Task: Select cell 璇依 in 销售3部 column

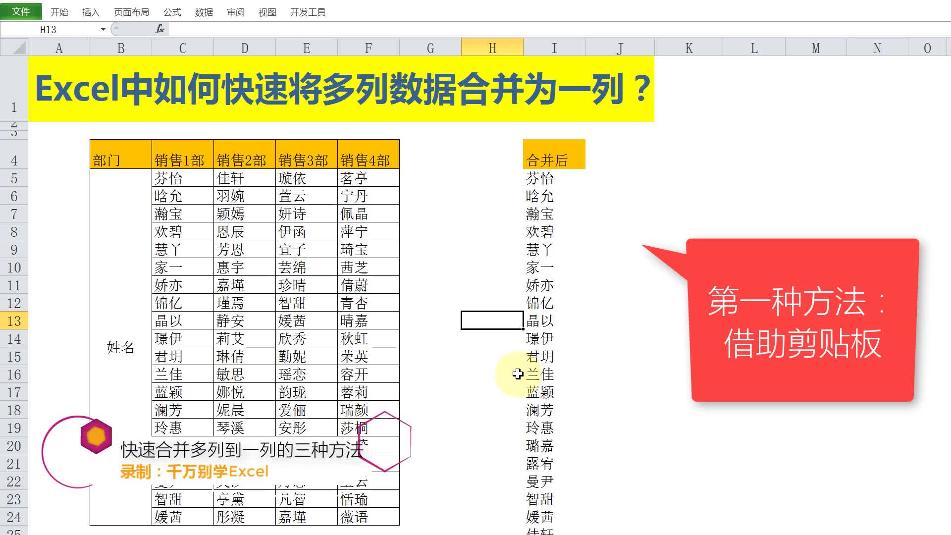Action: [307, 178]
